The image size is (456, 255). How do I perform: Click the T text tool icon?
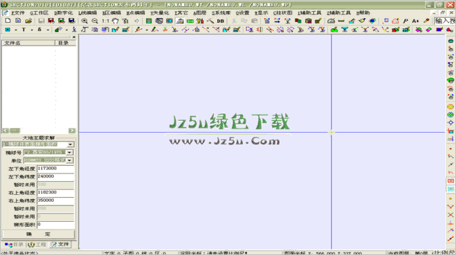click(24, 30)
